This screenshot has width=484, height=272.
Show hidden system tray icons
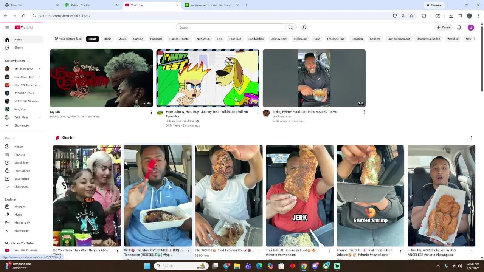coord(438,266)
